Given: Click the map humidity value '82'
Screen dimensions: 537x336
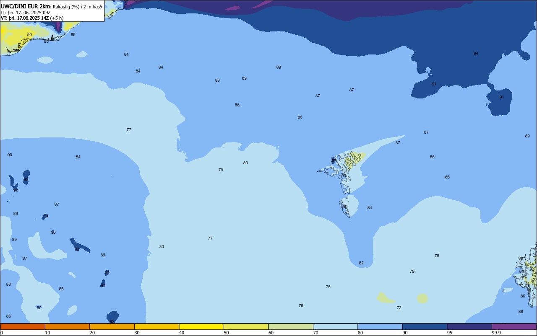Looking at the screenshot, I should coord(361,263).
